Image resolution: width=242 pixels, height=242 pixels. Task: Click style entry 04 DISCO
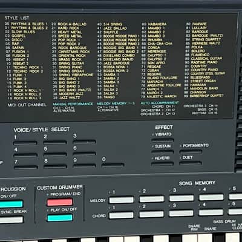[x=14, y=40]
